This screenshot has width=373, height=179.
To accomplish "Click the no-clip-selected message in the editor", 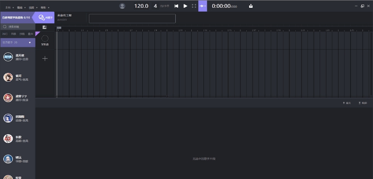I will tap(204, 159).
